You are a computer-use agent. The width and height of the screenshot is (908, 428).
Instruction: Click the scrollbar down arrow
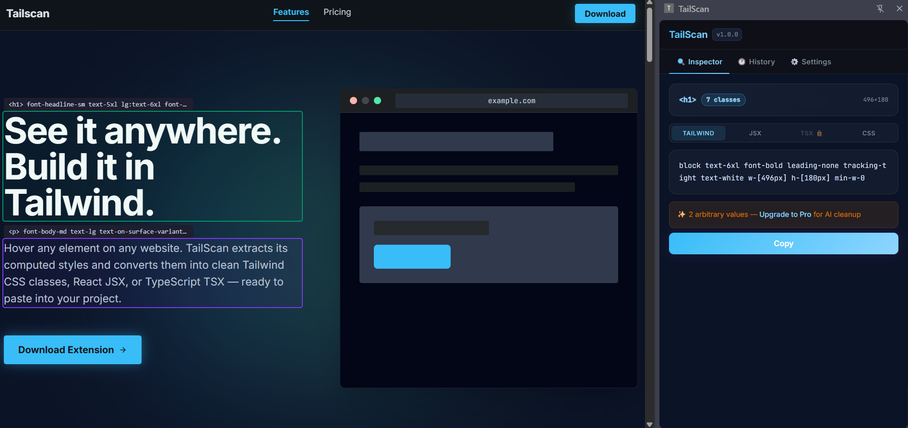(649, 424)
